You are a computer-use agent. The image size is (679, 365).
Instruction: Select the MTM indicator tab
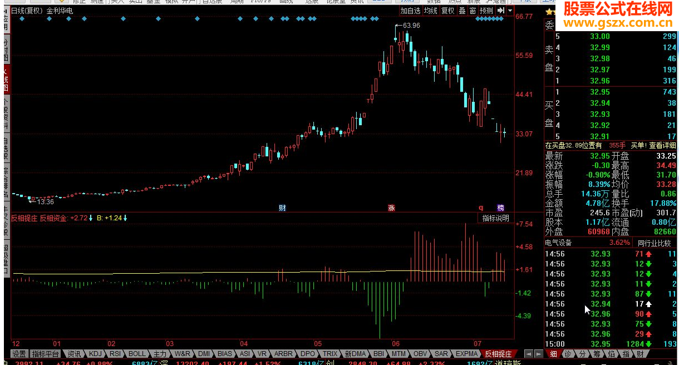click(398, 354)
